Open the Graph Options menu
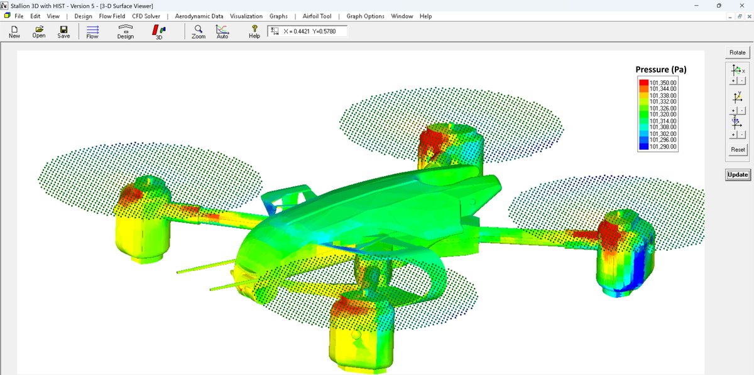The height and width of the screenshot is (375, 754). point(365,16)
